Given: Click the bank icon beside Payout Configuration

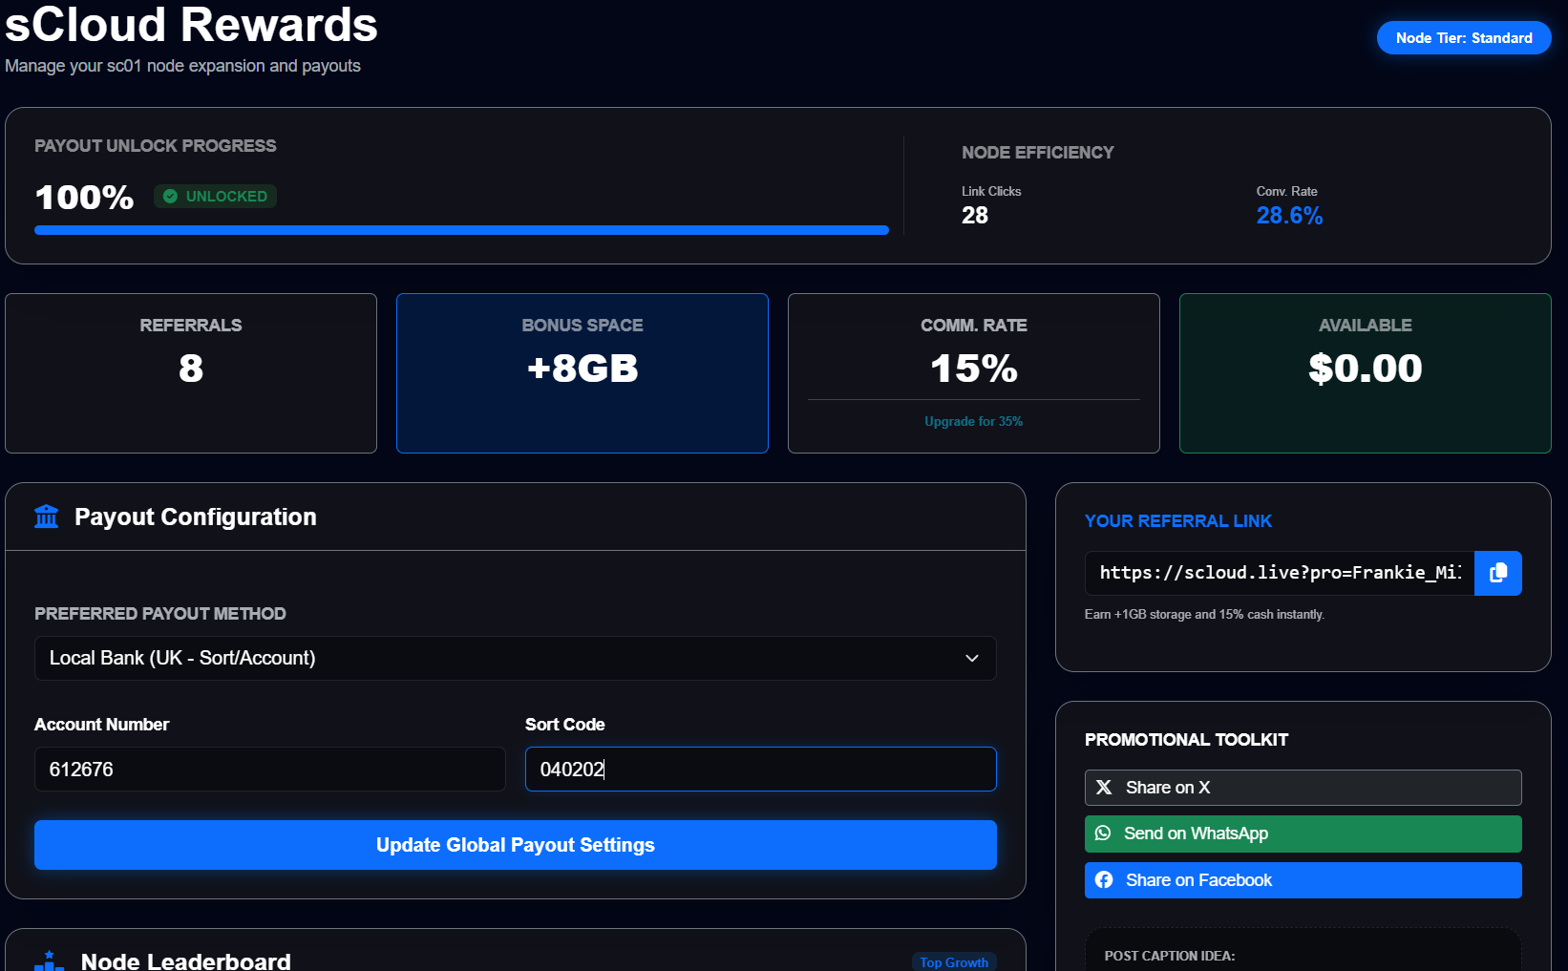Looking at the screenshot, I should [46, 517].
